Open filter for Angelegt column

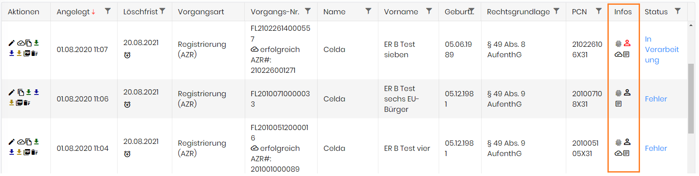108,11
